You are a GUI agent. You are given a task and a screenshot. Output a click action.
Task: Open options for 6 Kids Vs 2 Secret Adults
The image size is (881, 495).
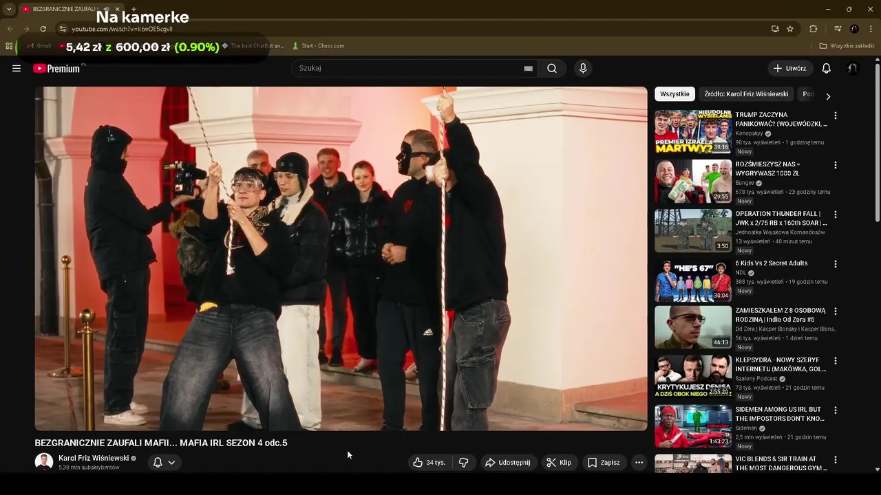(836, 264)
